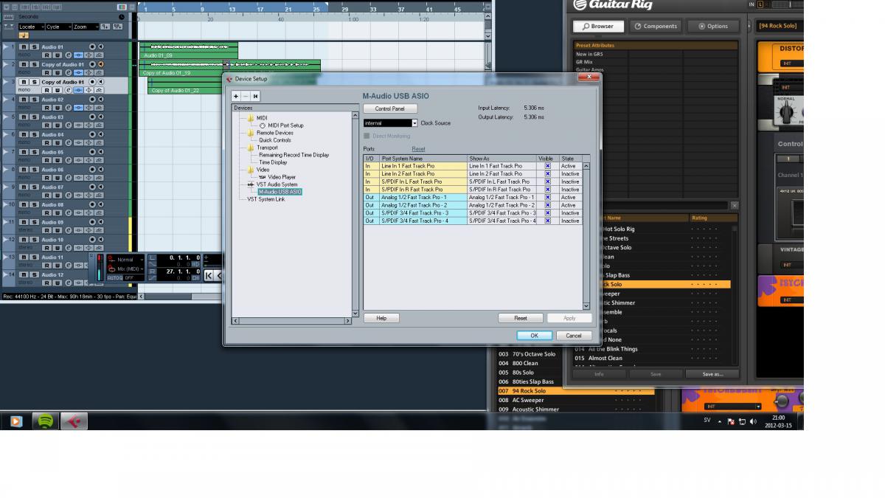
Task: Open the Cycle dropdown in Cubase
Action: 58,27
